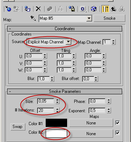Click the Exponent value field
131x142 pixels.
click(x=97, y=110)
